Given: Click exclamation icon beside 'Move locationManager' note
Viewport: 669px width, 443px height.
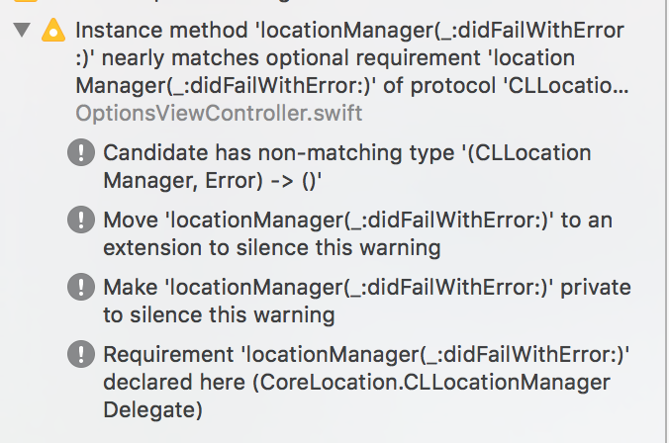Looking at the screenshot, I should pos(81,220).
